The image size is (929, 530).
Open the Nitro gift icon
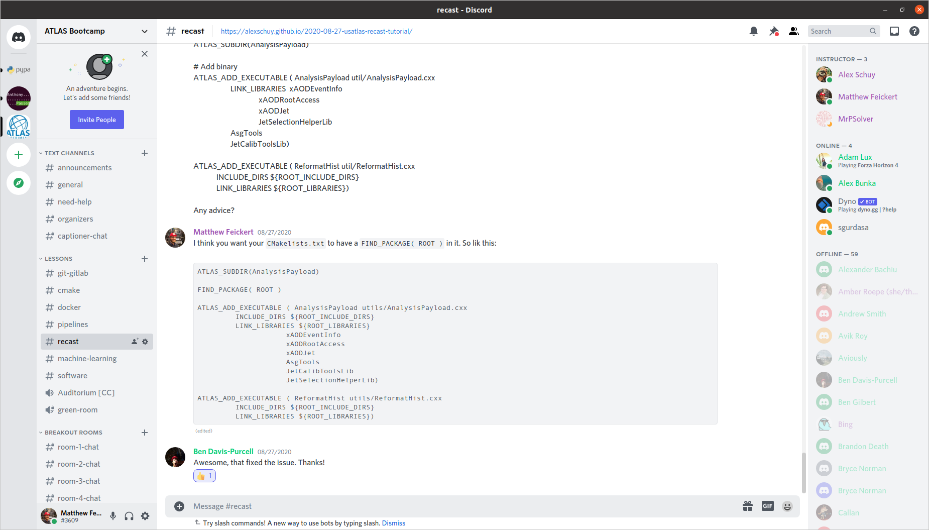748,506
